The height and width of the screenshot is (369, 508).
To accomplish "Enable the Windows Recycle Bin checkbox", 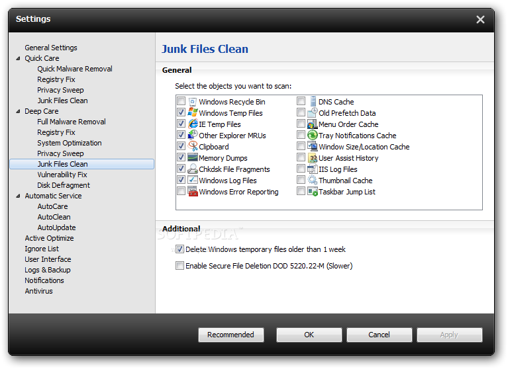I will (x=181, y=101).
